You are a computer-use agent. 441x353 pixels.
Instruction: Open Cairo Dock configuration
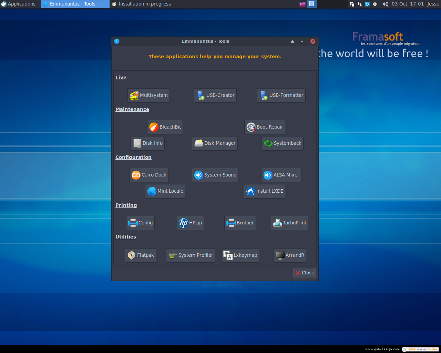coord(149,175)
